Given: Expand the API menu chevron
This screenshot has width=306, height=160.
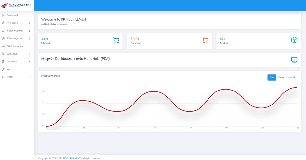Looking at the screenshot, I should coord(29,70).
